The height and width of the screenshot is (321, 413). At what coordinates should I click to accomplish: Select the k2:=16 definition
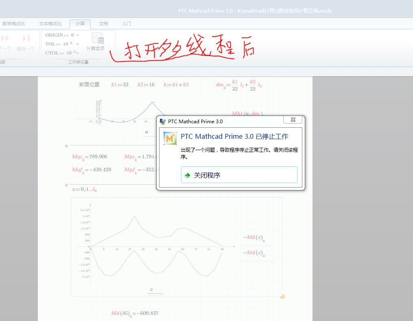coord(146,85)
